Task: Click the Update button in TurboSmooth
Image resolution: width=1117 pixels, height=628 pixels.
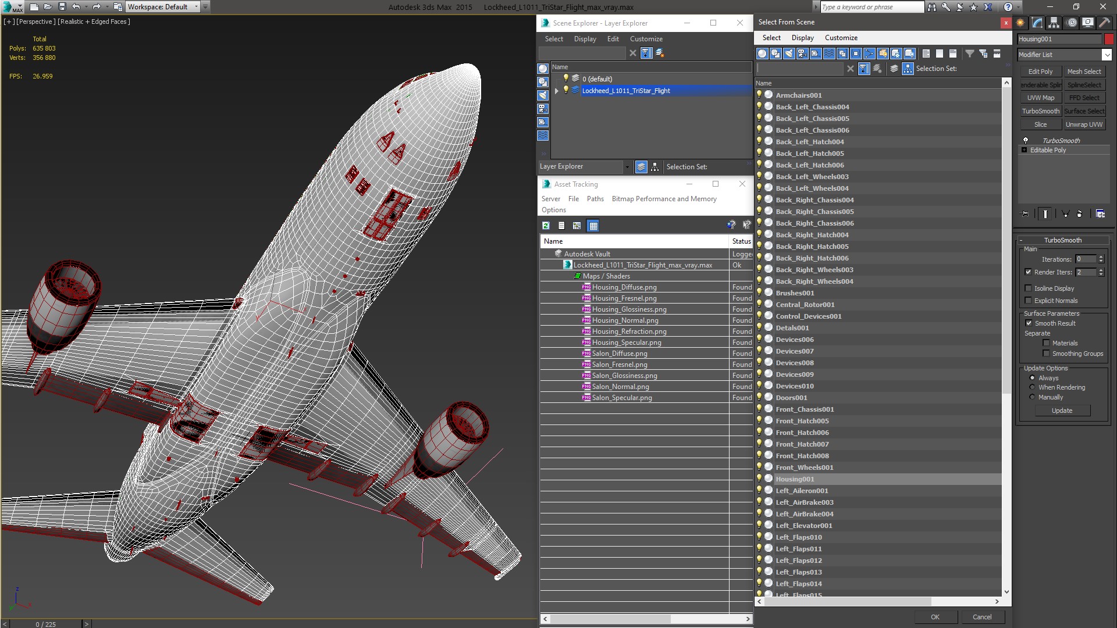Action: (1062, 411)
